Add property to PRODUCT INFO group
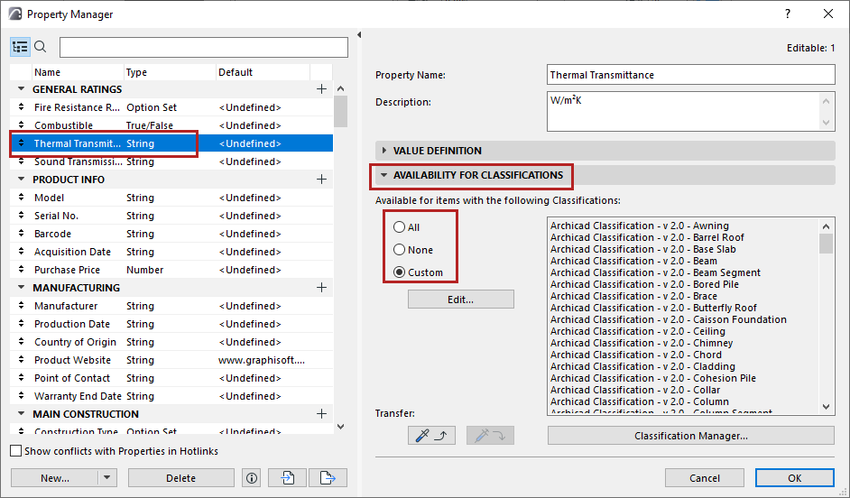The height and width of the screenshot is (498, 850). tap(321, 180)
